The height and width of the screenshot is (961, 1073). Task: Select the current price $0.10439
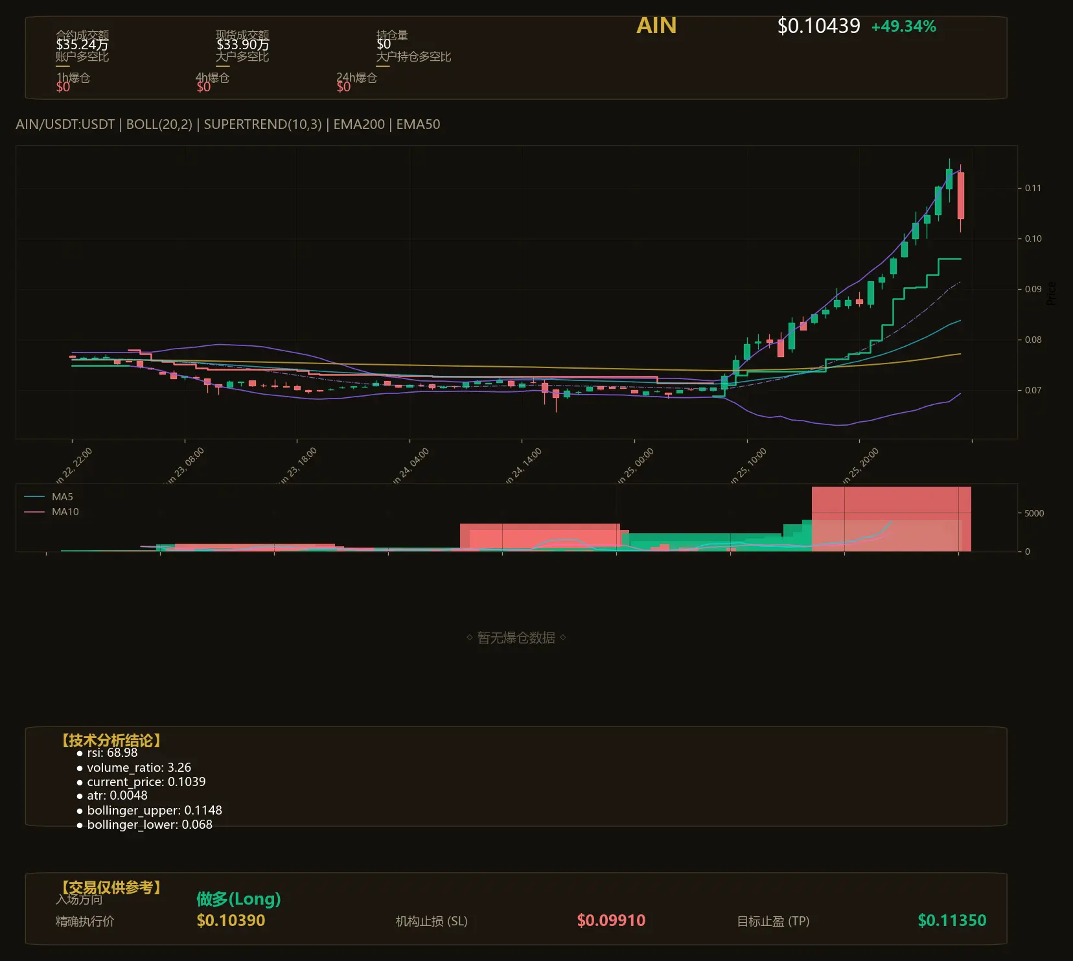(818, 26)
